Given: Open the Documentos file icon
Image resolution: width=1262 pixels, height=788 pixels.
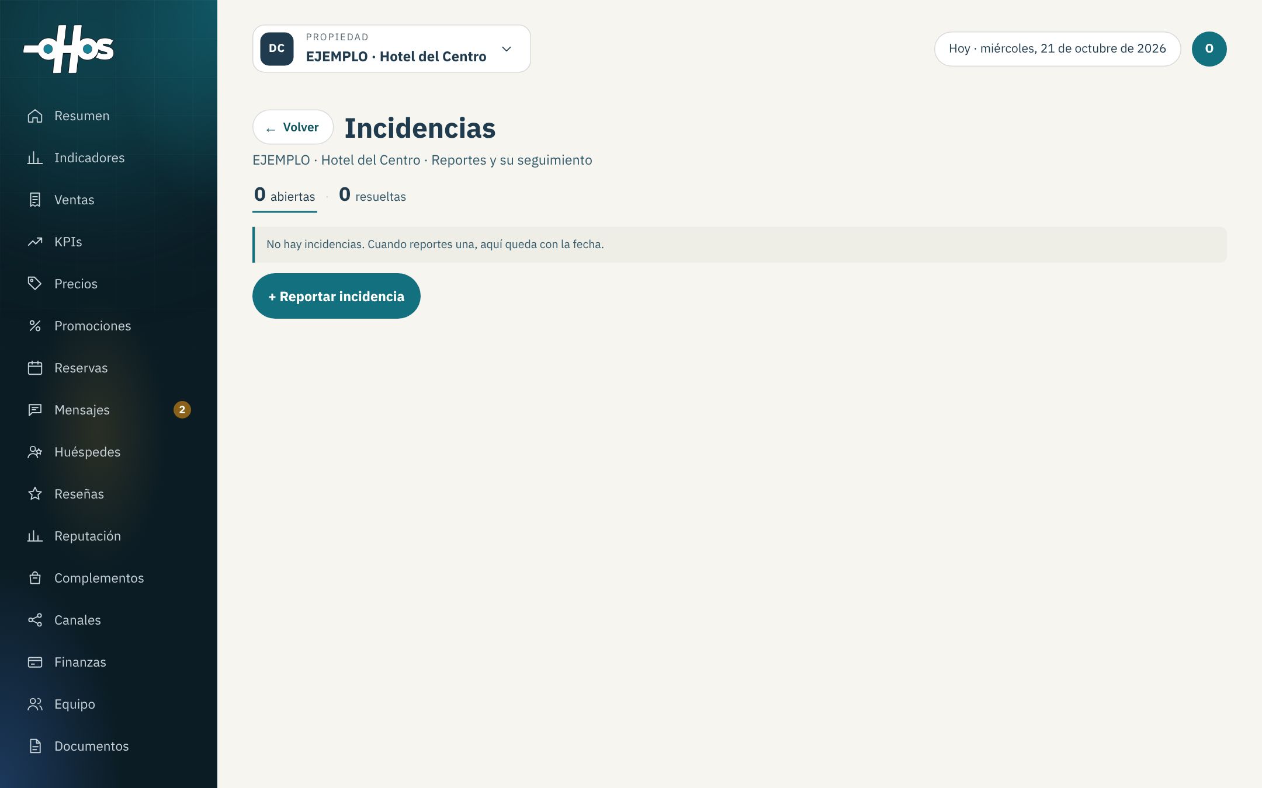Looking at the screenshot, I should click(35, 746).
